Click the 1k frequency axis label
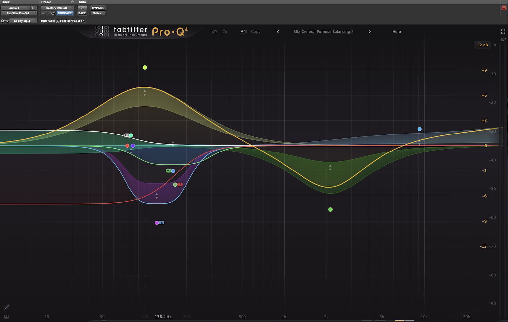Screen dimensions: 508x322 (x=284, y=317)
